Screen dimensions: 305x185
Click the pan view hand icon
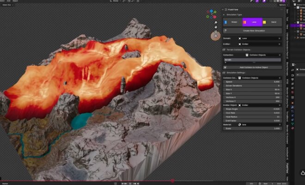click(x=215, y=27)
